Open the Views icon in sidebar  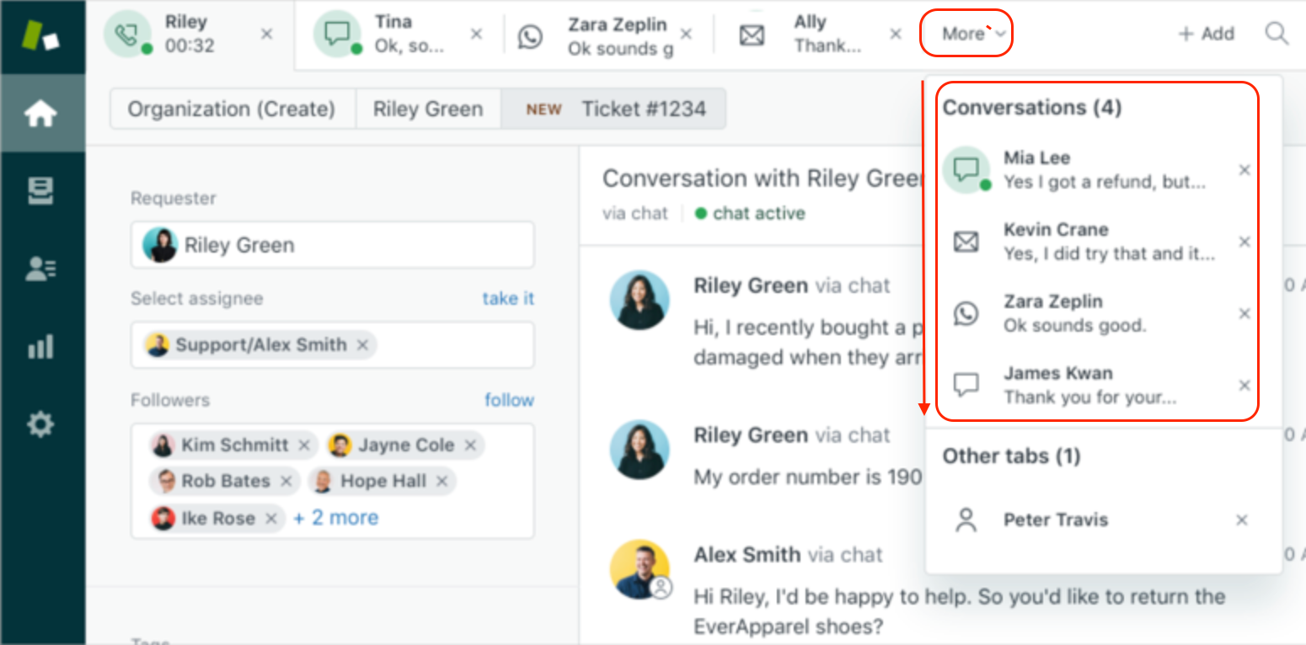pyautogui.click(x=41, y=191)
